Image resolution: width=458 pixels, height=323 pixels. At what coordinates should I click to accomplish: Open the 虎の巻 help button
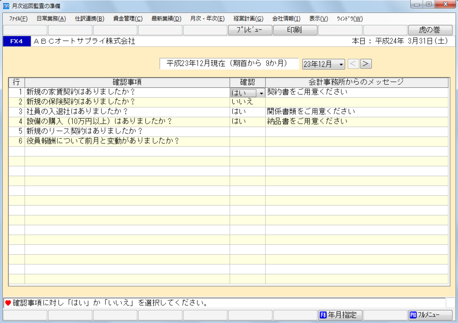(x=430, y=30)
